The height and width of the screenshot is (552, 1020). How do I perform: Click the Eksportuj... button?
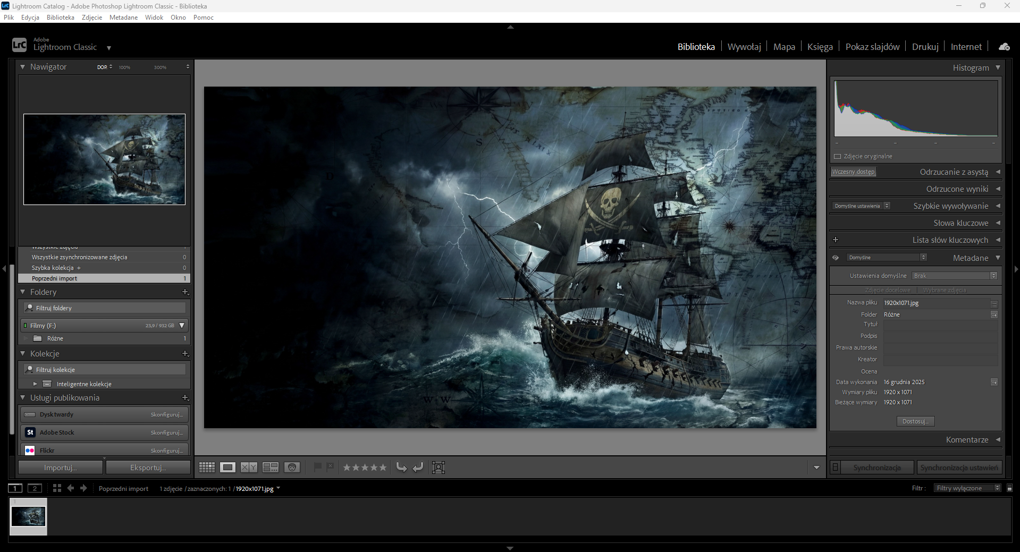coord(148,468)
